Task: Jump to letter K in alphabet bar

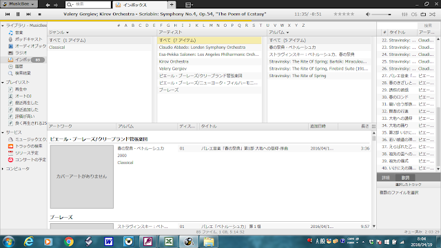Action: (196, 25)
